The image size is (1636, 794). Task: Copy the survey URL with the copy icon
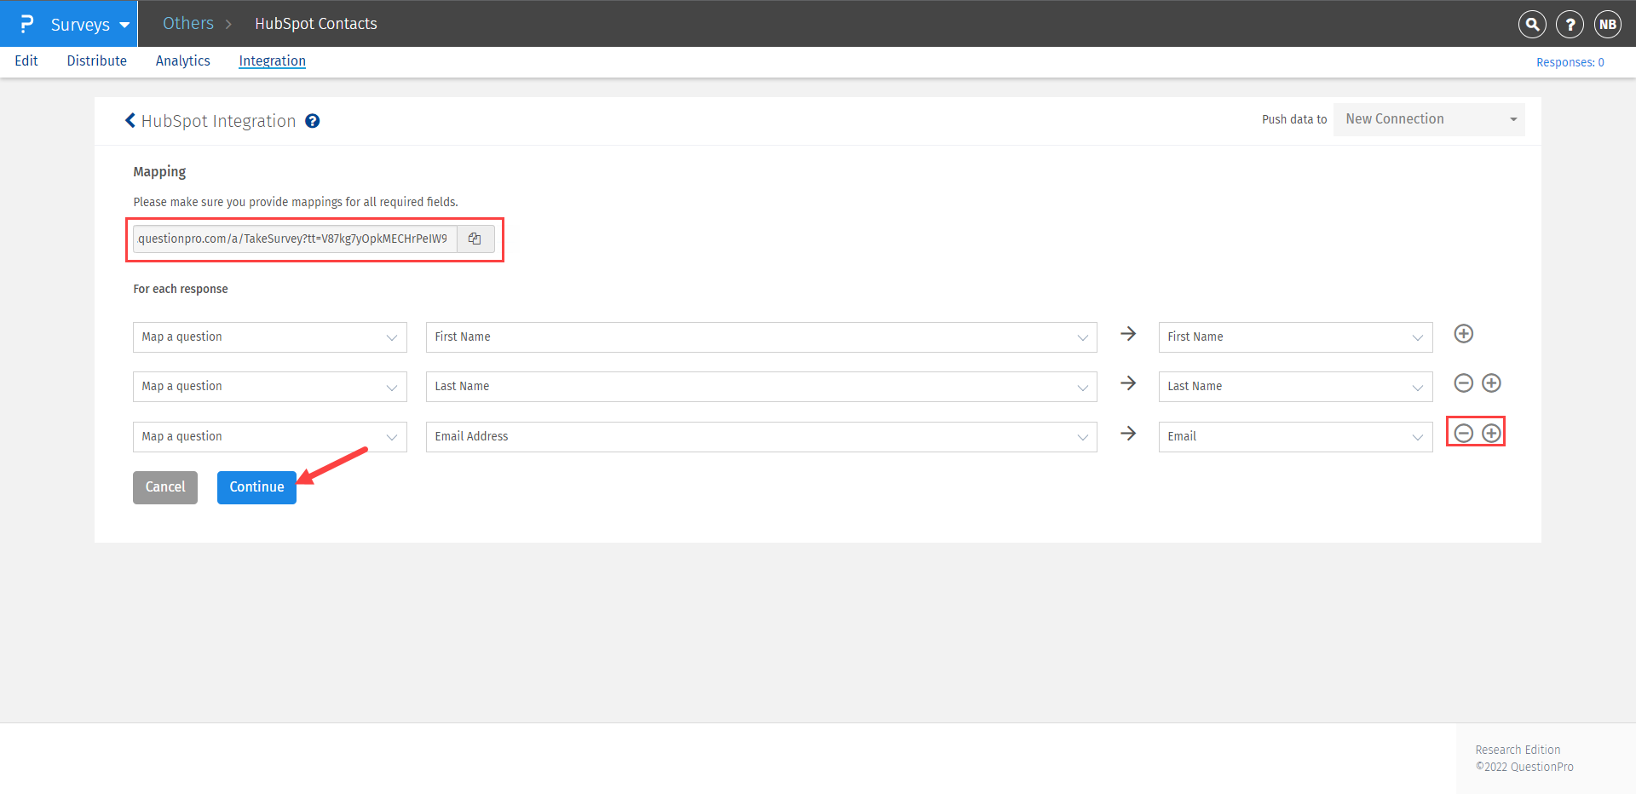click(475, 239)
